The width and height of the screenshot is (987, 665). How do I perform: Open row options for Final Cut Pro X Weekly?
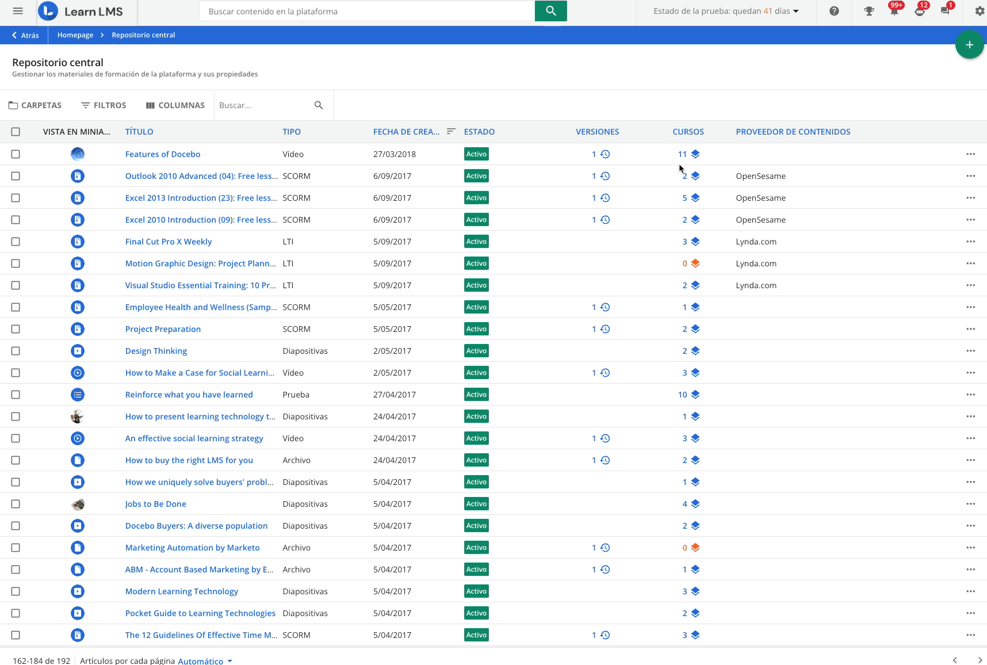(971, 242)
